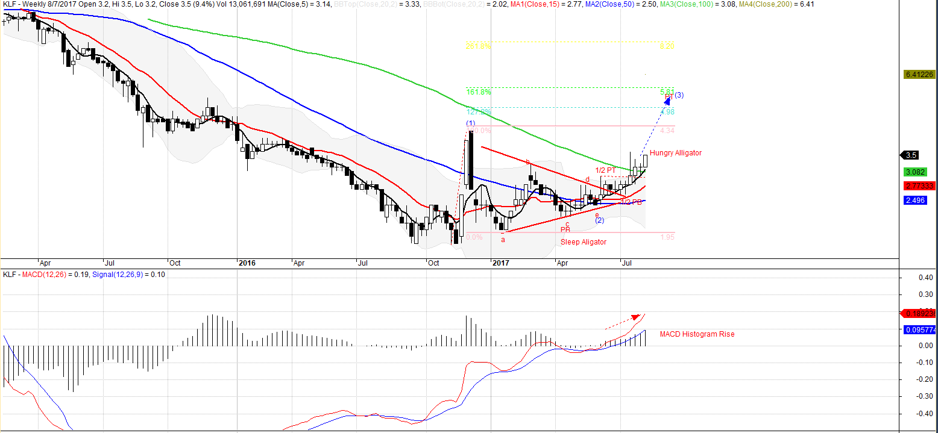This screenshot has width=938, height=433.
Task: Select the olive 6.41226 price axis tag
Action: 919,75
